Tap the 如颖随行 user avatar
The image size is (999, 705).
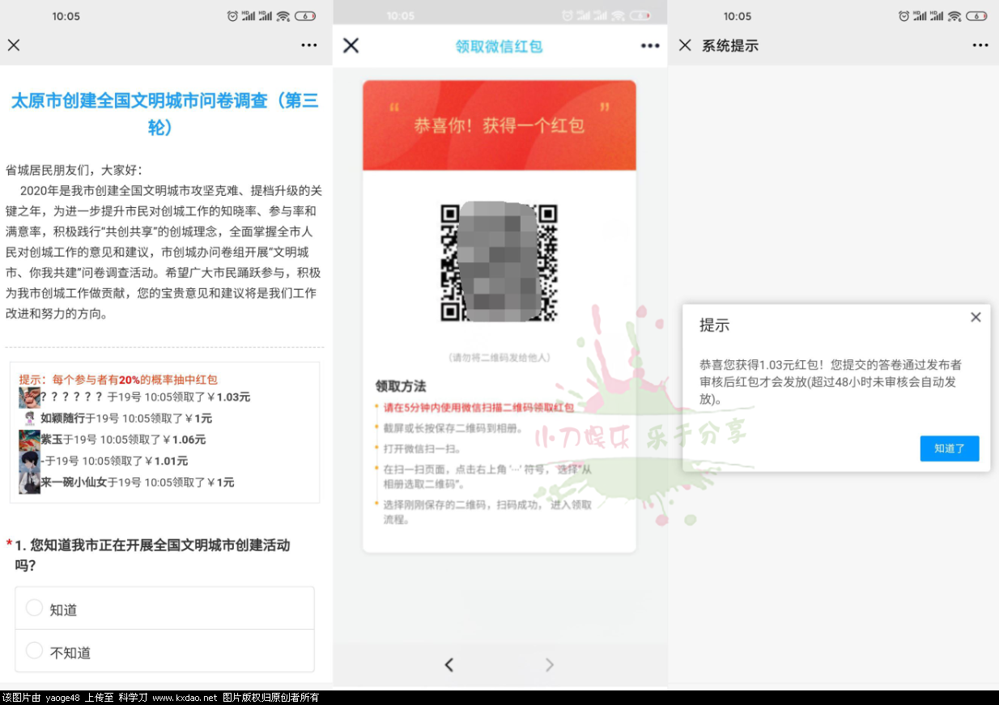click(x=30, y=418)
